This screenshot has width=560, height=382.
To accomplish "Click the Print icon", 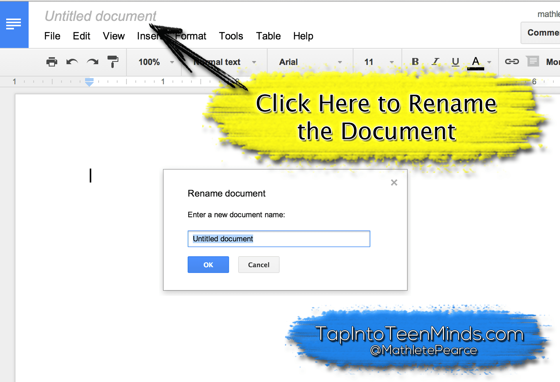I will [x=52, y=62].
